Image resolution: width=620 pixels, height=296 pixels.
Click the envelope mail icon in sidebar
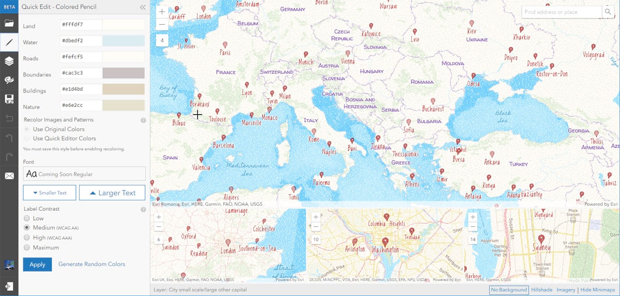[x=9, y=176]
